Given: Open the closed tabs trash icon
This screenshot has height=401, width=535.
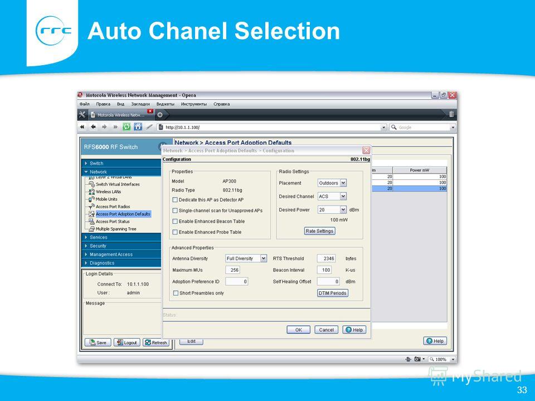Looking at the screenshot, I should (451, 114).
